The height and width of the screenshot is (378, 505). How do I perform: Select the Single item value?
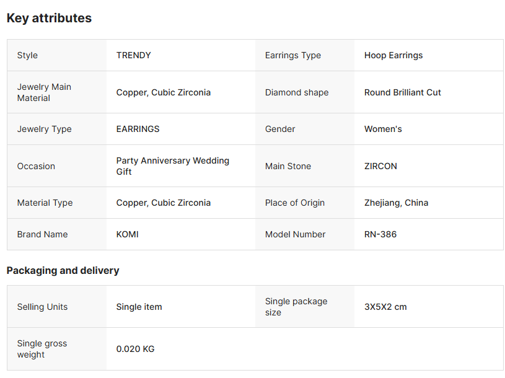click(139, 307)
